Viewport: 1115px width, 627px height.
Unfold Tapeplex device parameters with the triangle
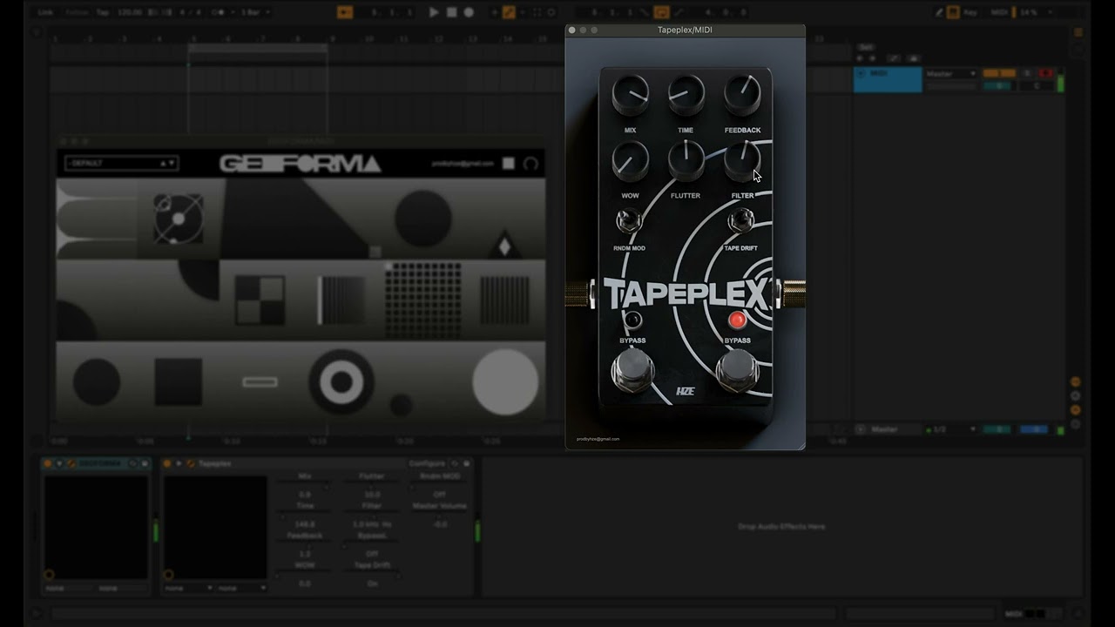(x=179, y=464)
